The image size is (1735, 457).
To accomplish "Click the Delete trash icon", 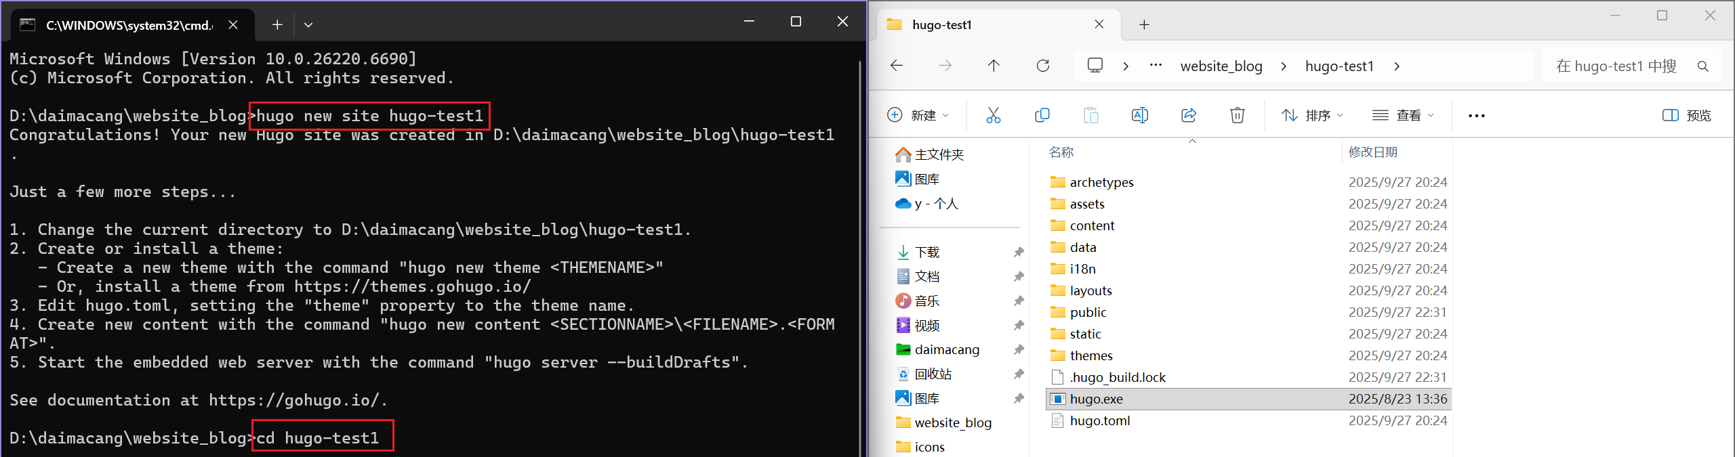I will tap(1237, 116).
